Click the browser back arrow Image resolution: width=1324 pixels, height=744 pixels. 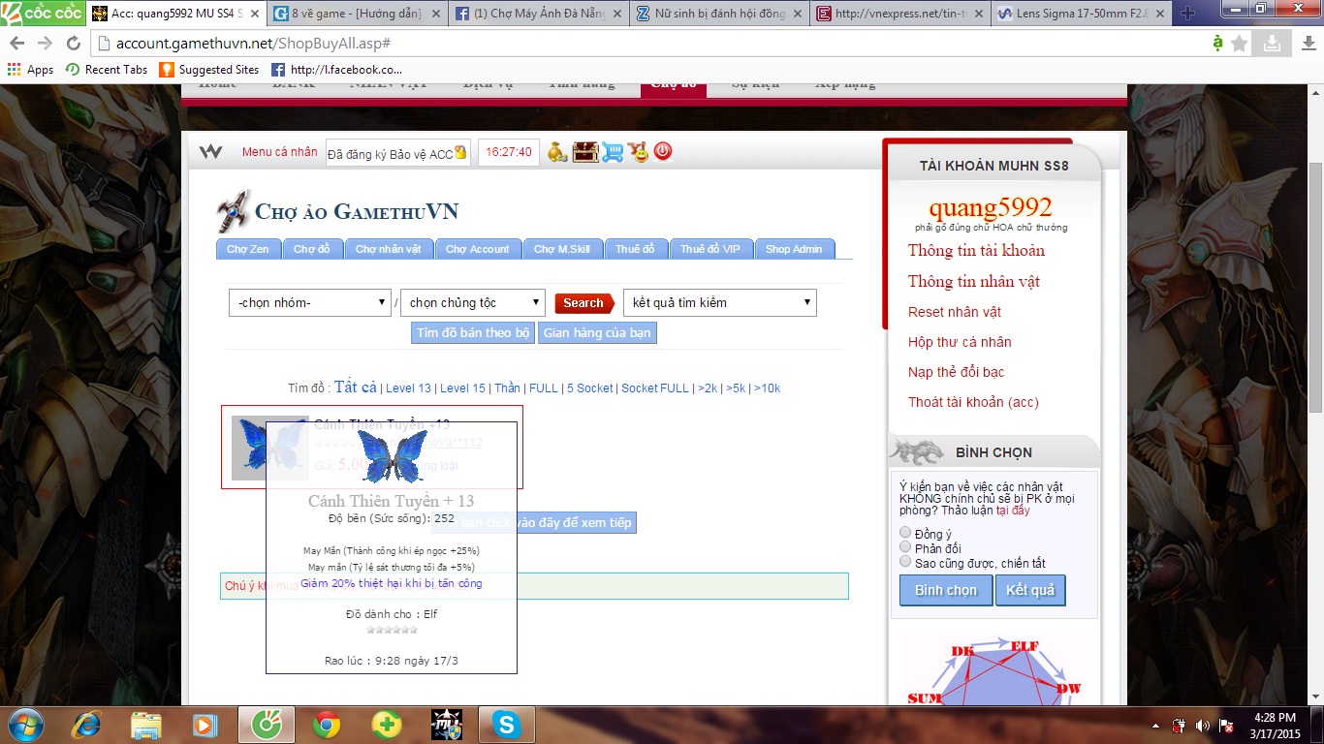click(17, 44)
